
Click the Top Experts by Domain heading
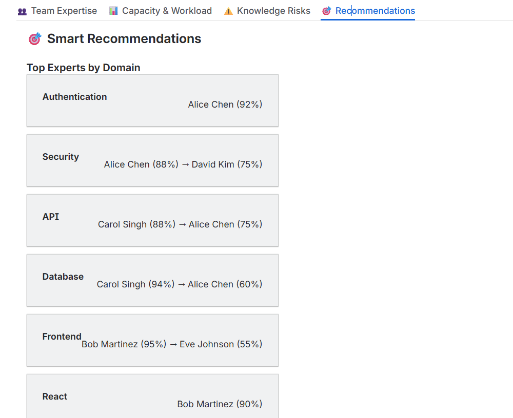click(83, 68)
